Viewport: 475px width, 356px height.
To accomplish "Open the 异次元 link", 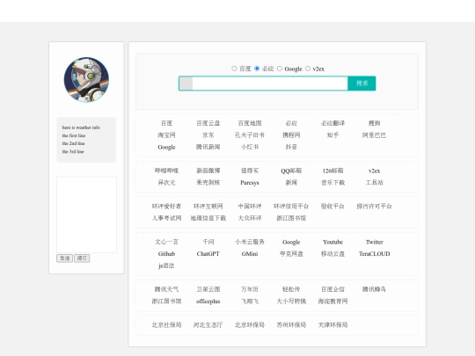I will click(x=166, y=183).
